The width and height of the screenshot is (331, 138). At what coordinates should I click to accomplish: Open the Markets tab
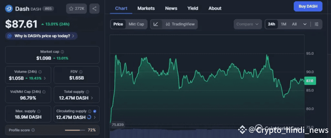coord(146,8)
